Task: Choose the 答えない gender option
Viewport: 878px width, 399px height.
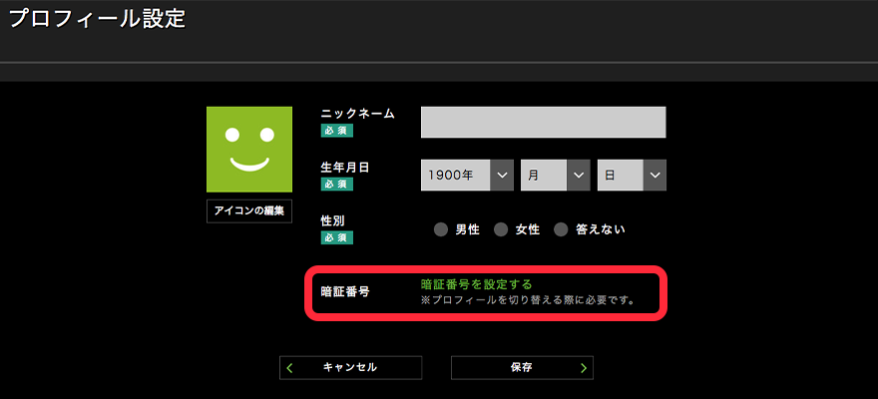Action: pos(561,230)
